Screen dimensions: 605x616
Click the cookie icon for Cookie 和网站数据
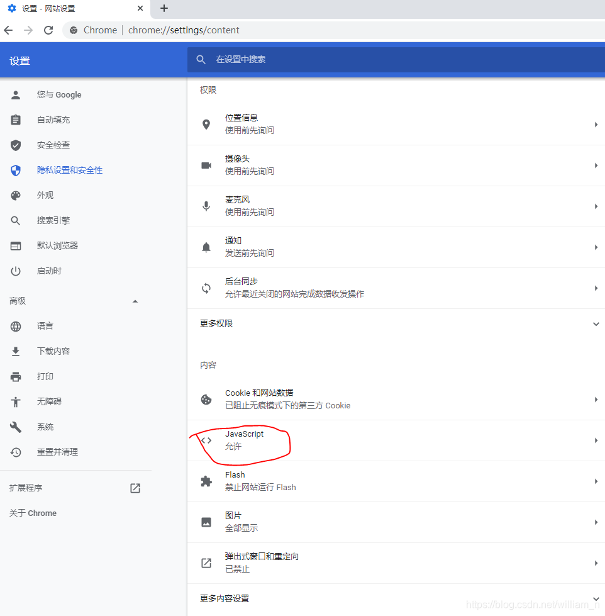click(206, 400)
